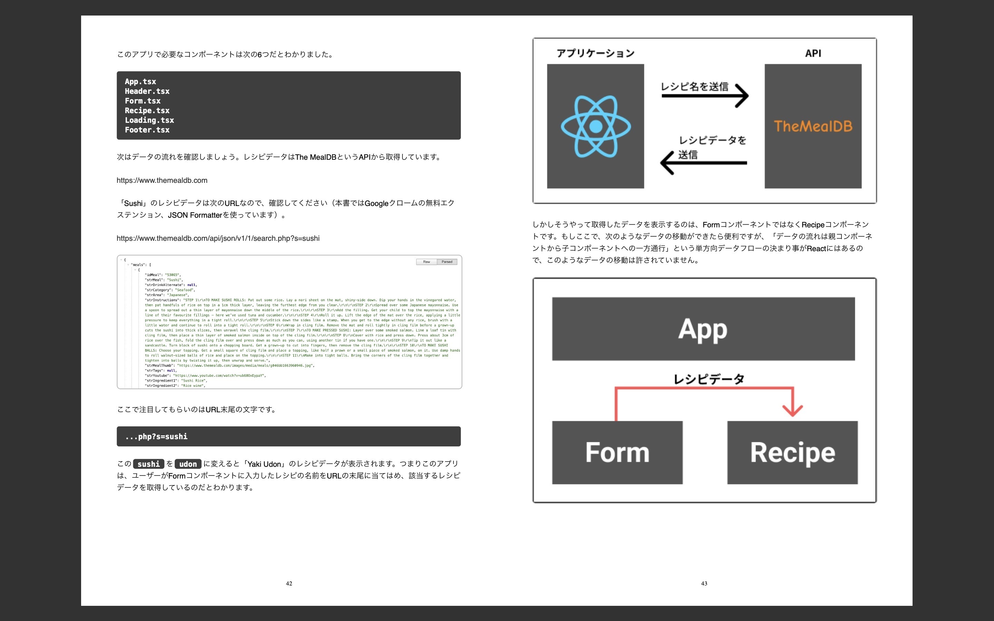
Task: Collapse the meals array in the JSON tree
Action: [x=128, y=265]
